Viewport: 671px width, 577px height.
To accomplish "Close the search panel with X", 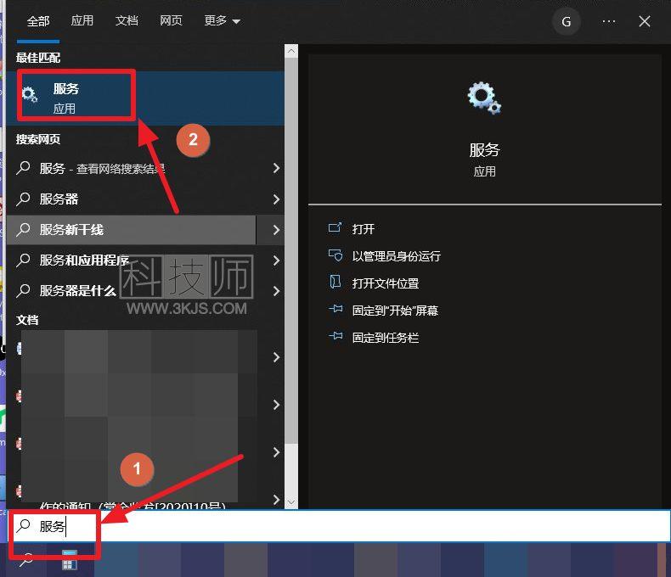I will click(645, 21).
